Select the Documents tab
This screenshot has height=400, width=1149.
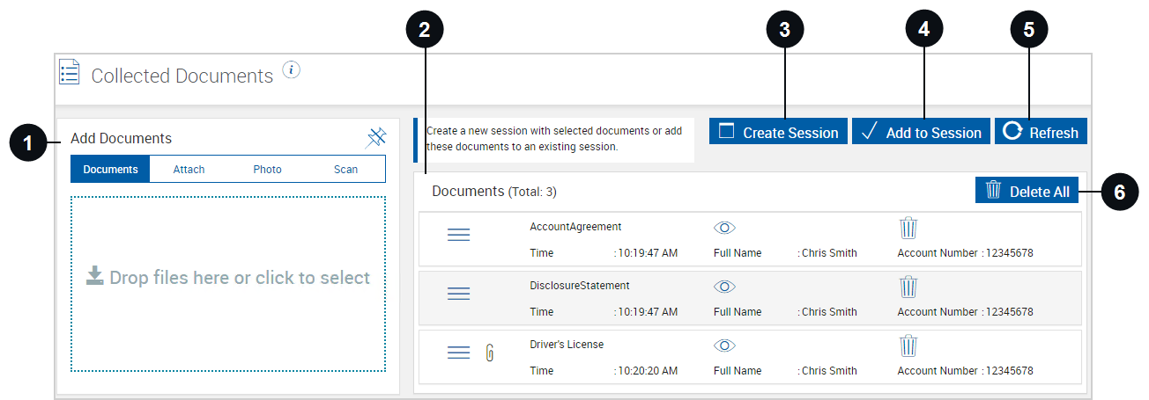(110, 170)
